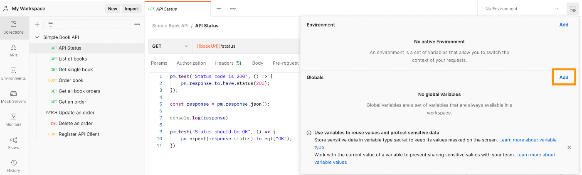Viewport: 582px width, 175px height.
Task: Click the console.log(response) code line
Action: [199, 118]
